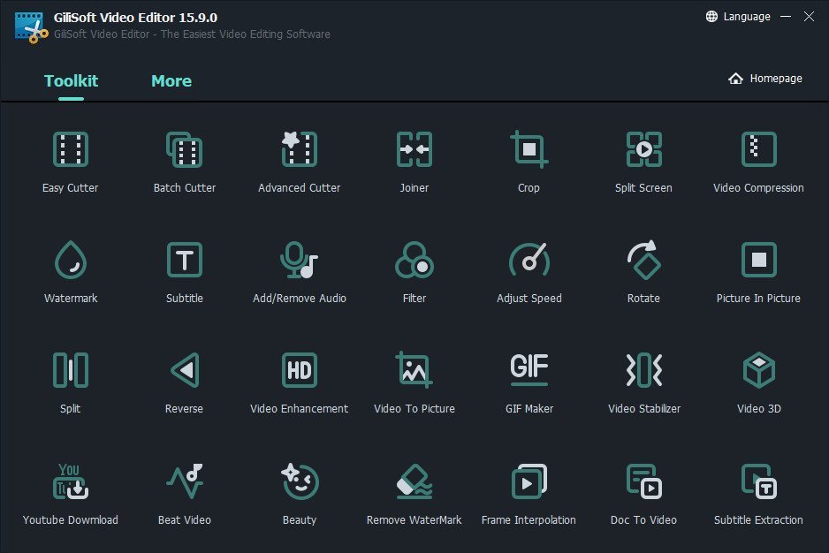Switch to the More tab
Screen dimensions: 829x553
coord(171,81)
